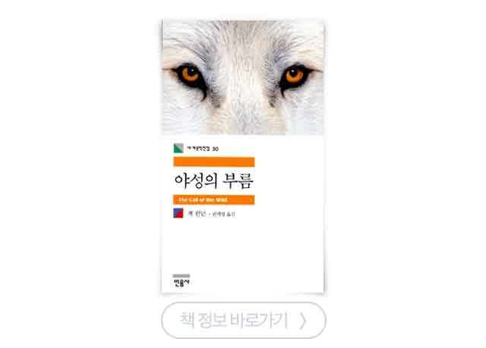Click the author name next to the red-blue icon
This screenshot has height=348, width=486.
point(197,214)
